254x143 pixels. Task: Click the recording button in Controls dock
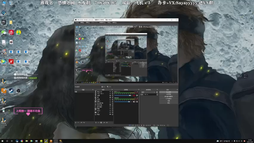(169, 94)
